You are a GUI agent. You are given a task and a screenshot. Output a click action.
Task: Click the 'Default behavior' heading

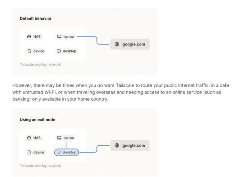point(36,18)
